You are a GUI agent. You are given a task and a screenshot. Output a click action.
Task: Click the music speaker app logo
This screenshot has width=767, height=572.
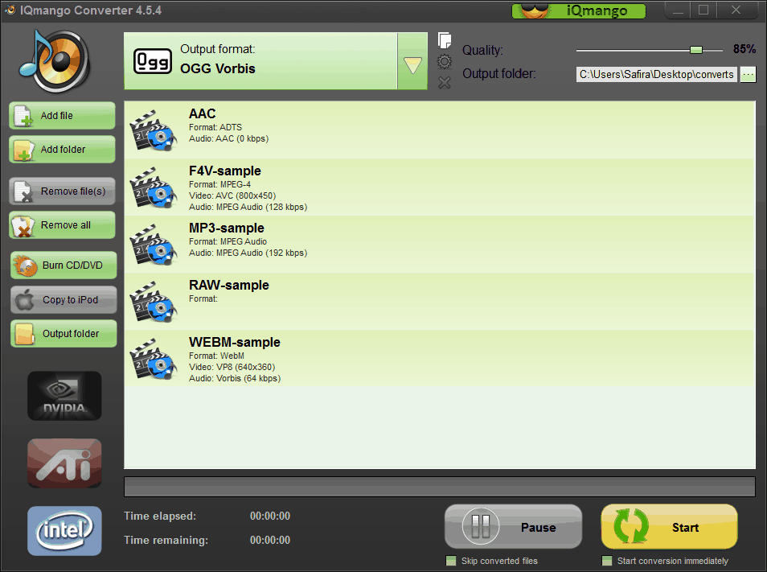tap(55, 61)
